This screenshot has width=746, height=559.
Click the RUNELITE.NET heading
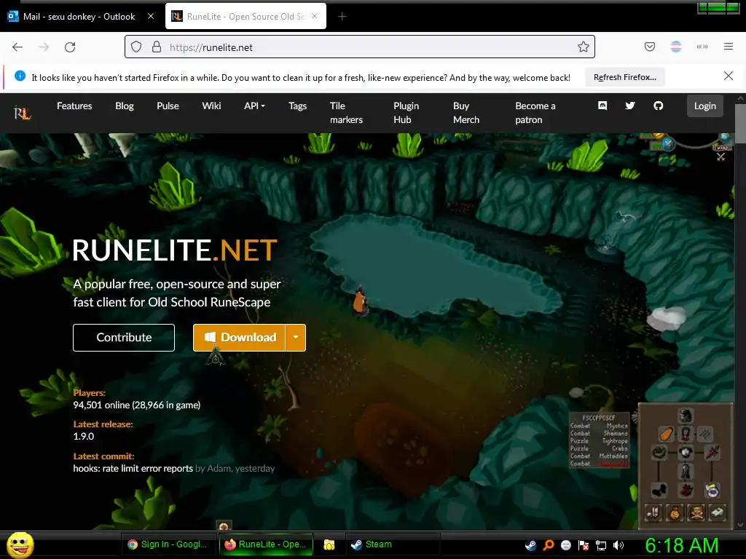[175, 250]
